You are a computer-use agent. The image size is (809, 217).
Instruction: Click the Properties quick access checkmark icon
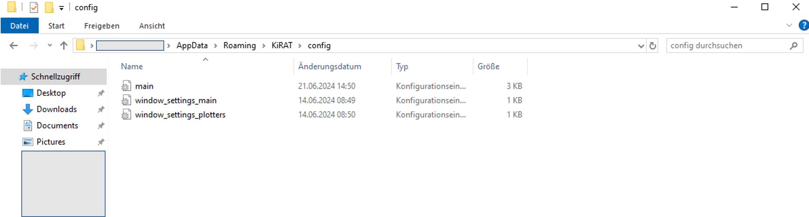(34, 7)
